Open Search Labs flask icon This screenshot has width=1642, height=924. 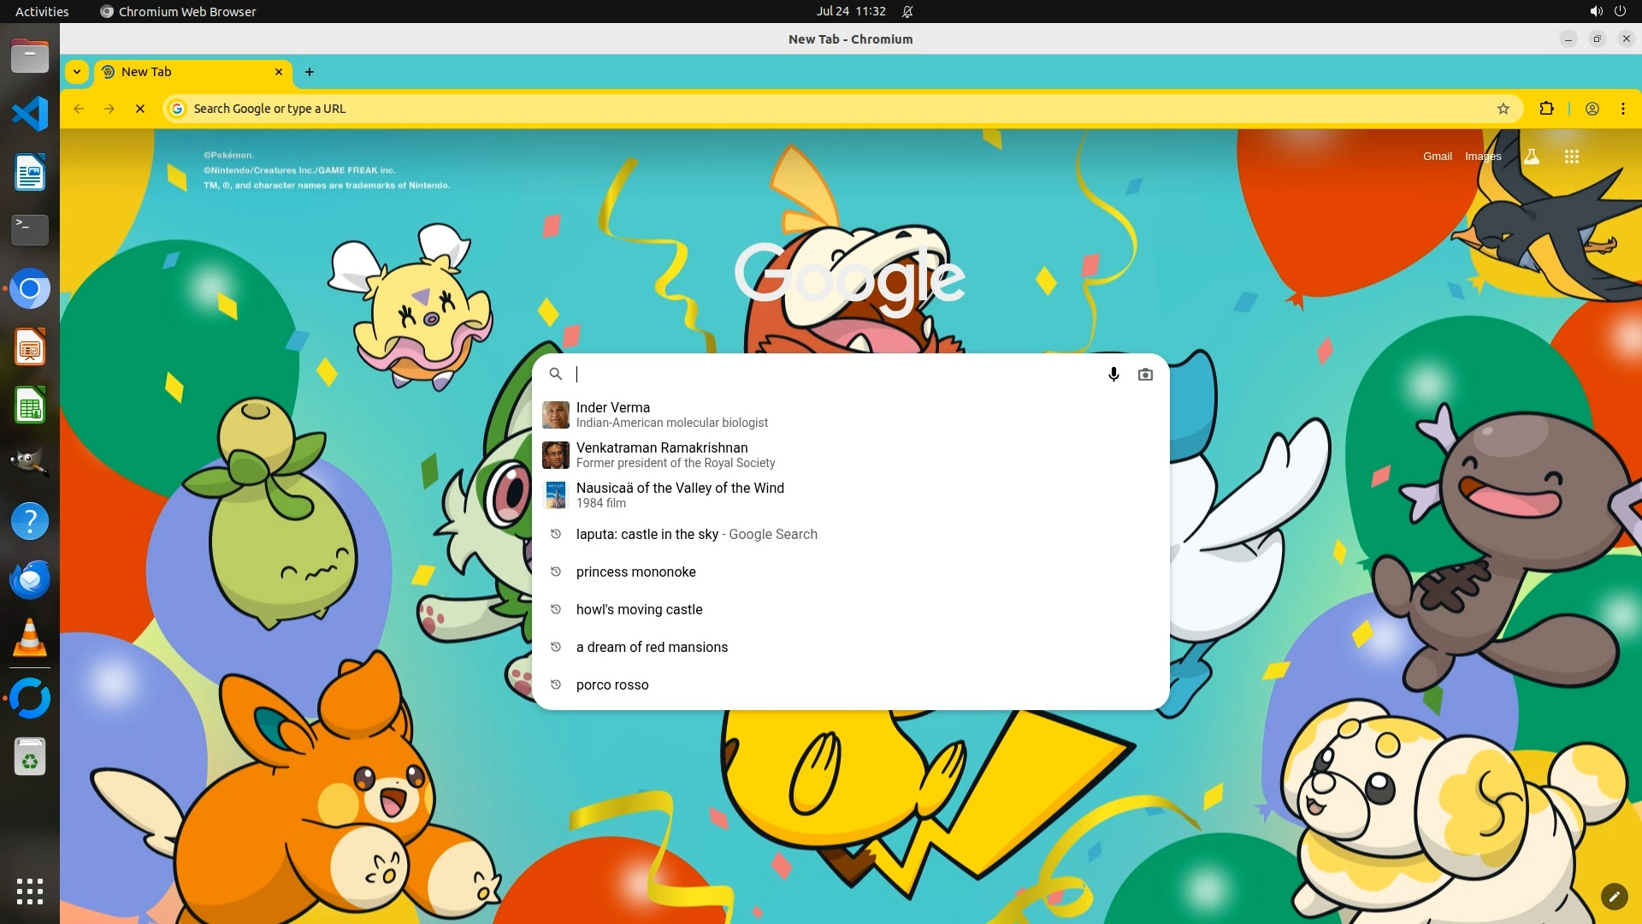click(1532, 157)
